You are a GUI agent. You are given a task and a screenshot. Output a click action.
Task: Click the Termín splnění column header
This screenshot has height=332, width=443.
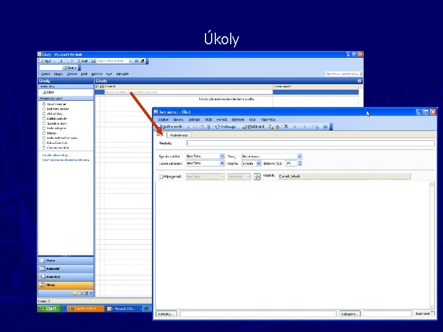[315, 87]
